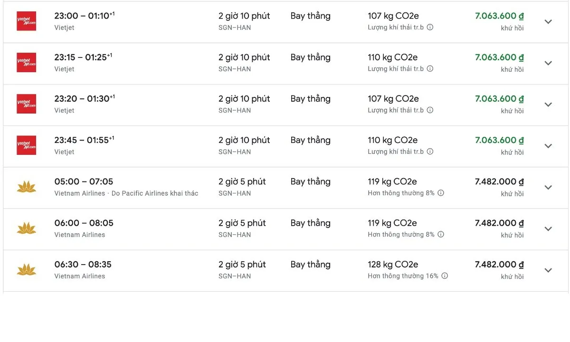Choose the 23:45 – 01:55 Vietjet flight
This screenshot has width=570, height=342.
tap(285, 146)
